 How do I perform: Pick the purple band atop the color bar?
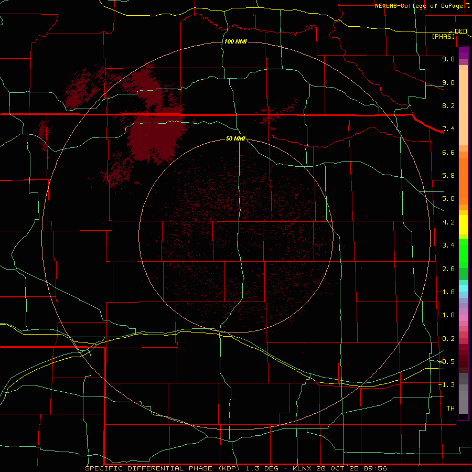(x=463, y=52)
